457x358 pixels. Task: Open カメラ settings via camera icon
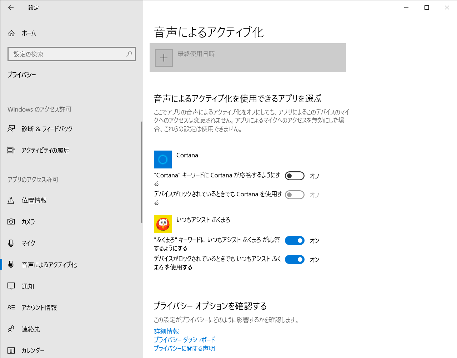click(11, 222)
